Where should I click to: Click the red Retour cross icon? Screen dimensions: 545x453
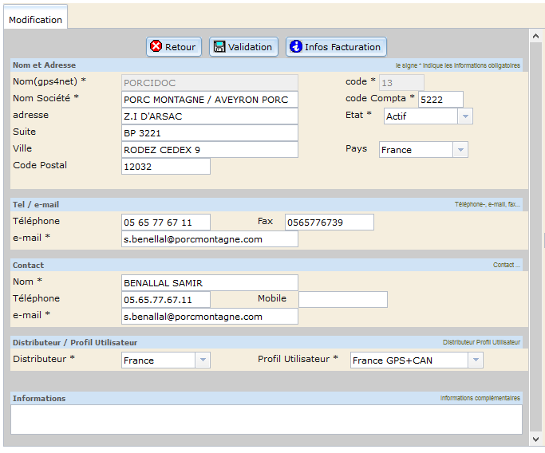click(156, 47)
